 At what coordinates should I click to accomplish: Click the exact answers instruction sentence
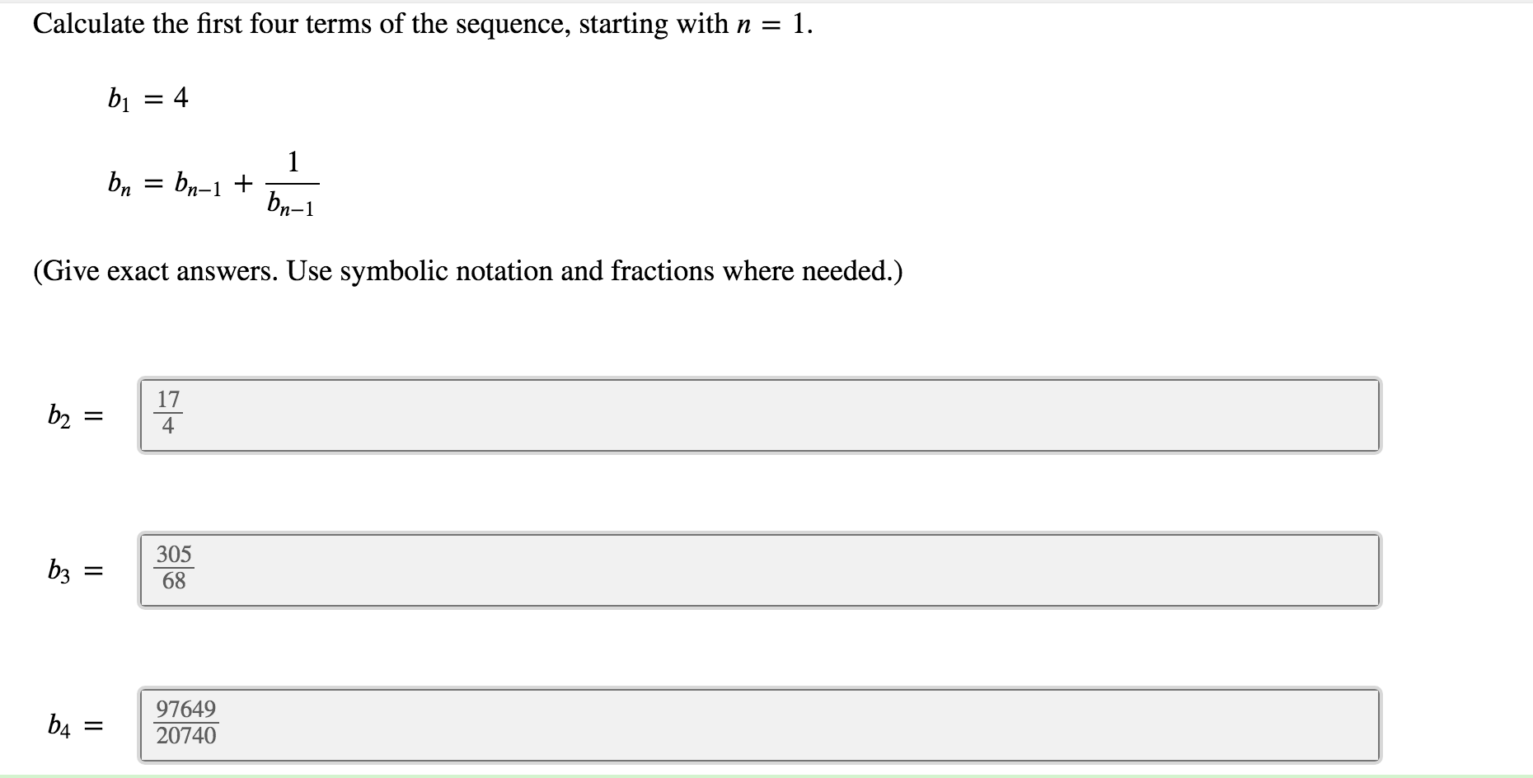click(x=467, y=272)
